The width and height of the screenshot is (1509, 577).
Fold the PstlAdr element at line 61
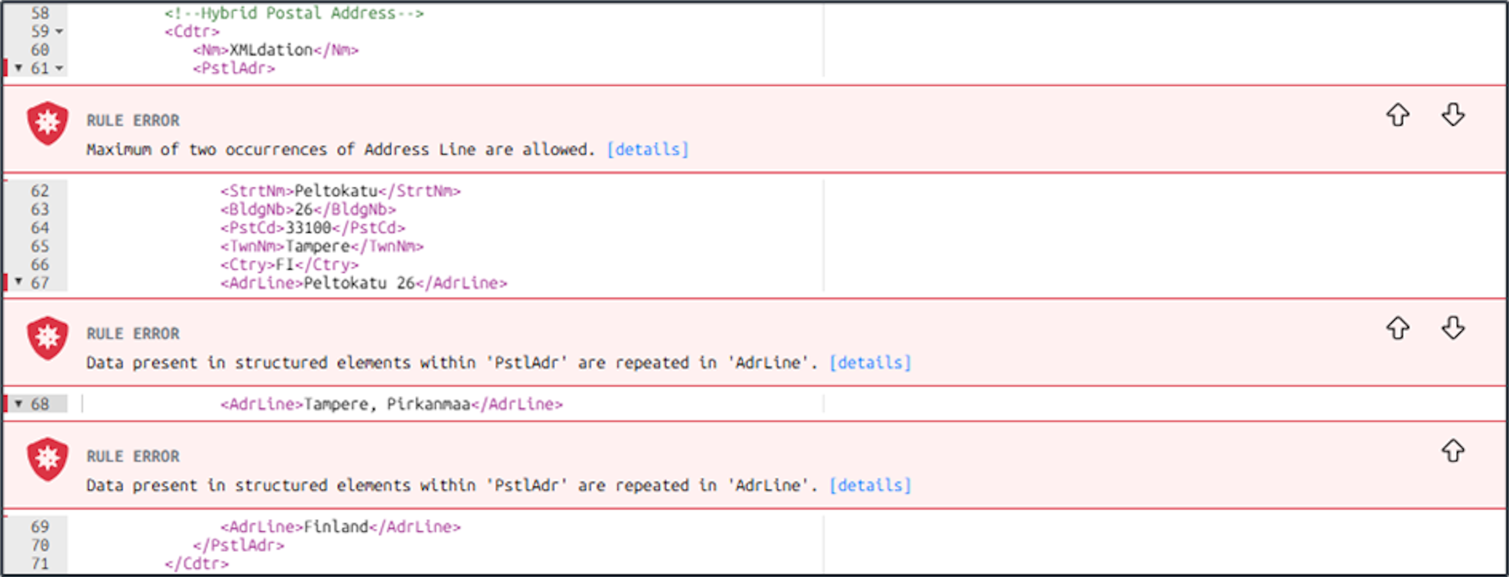coord(59,69)
